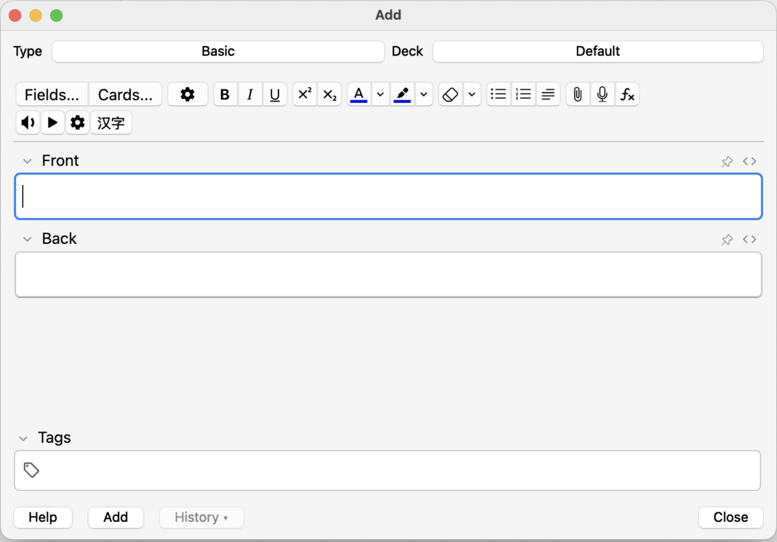Screen dimensions: 777x542
Task: Insert an unordered bullet list
Action: pyautogui.click(x=499, y=94)
